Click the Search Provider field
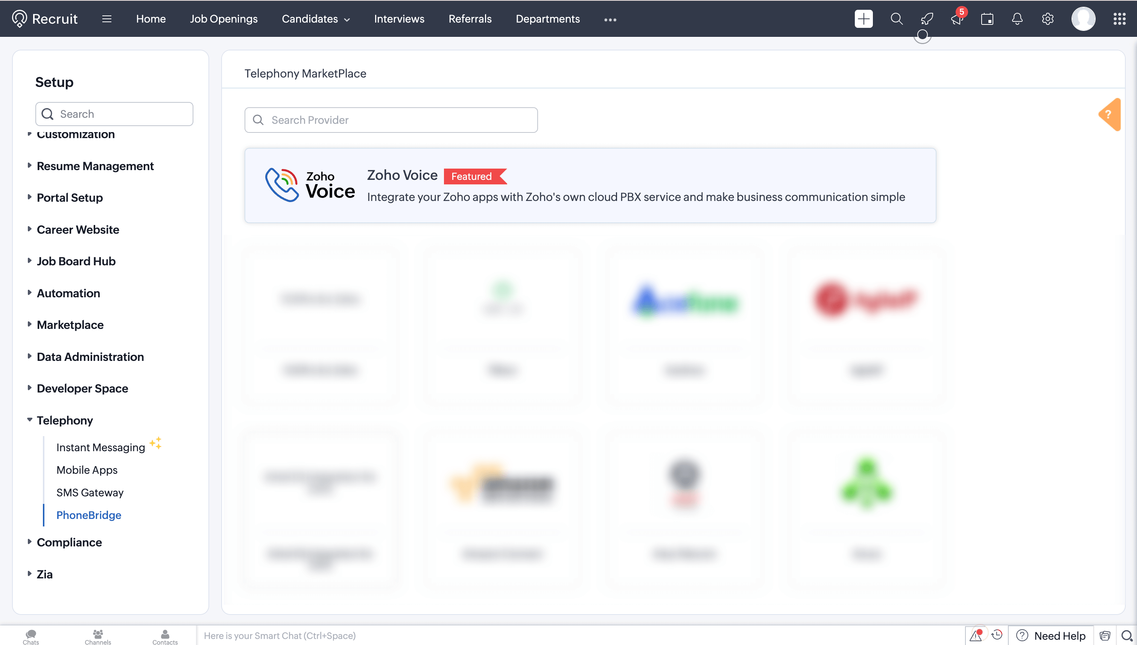Screen dimensions: 1137x645 (x=391, y=120)
